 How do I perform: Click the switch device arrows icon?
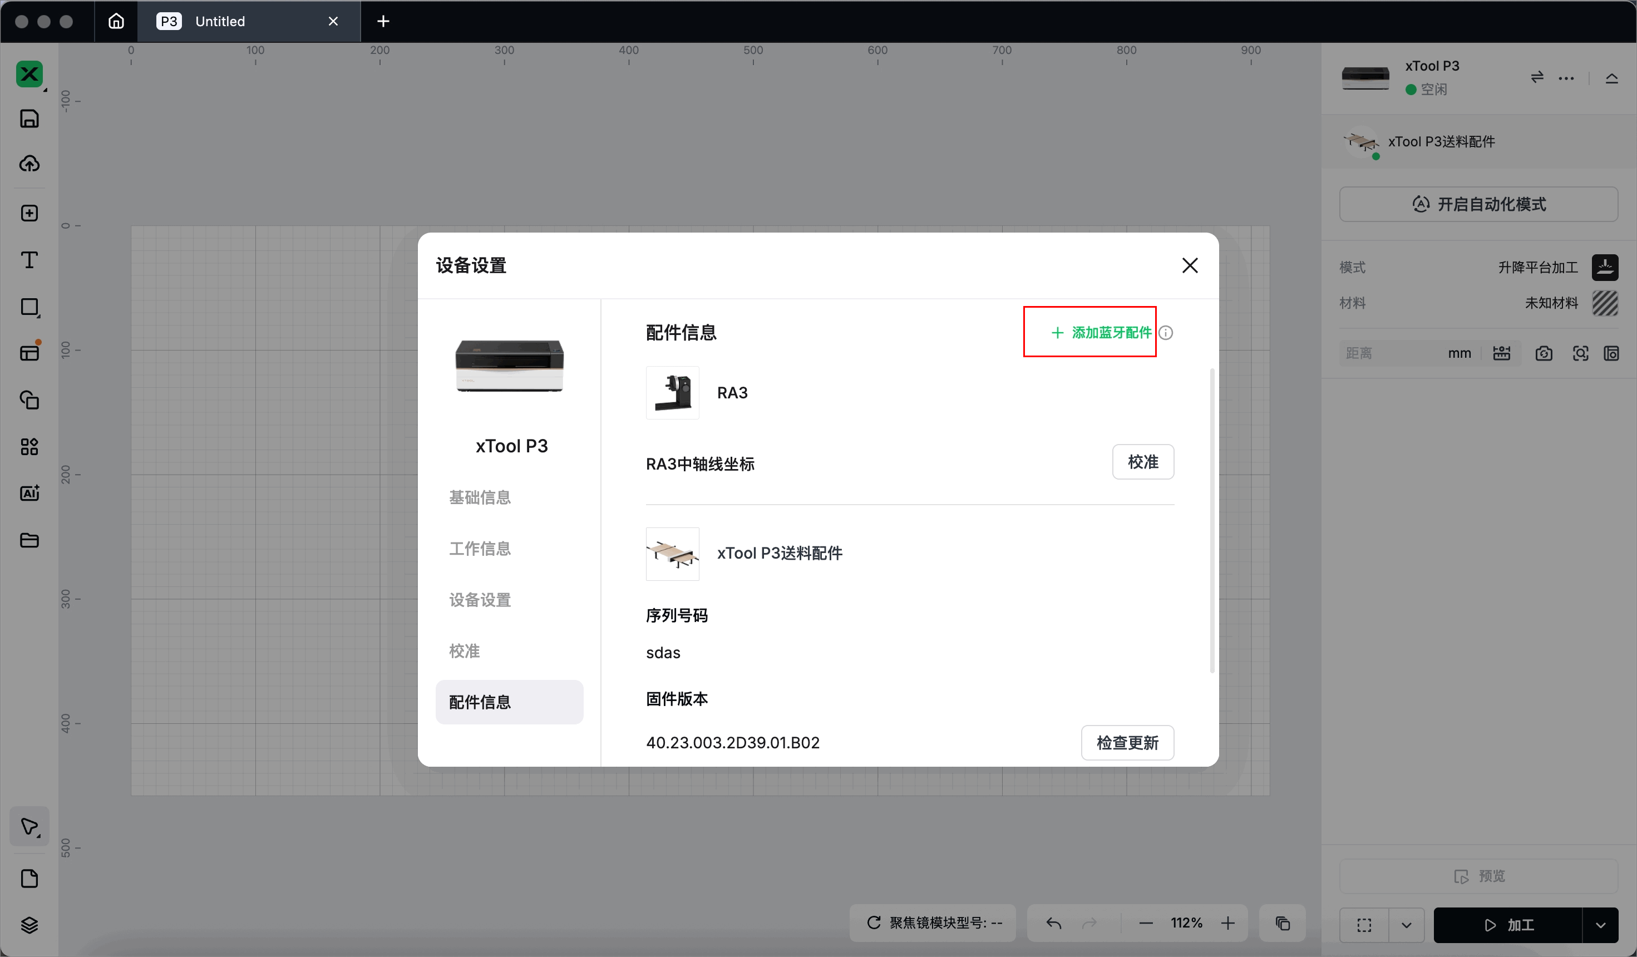[x=1537, y=77]
